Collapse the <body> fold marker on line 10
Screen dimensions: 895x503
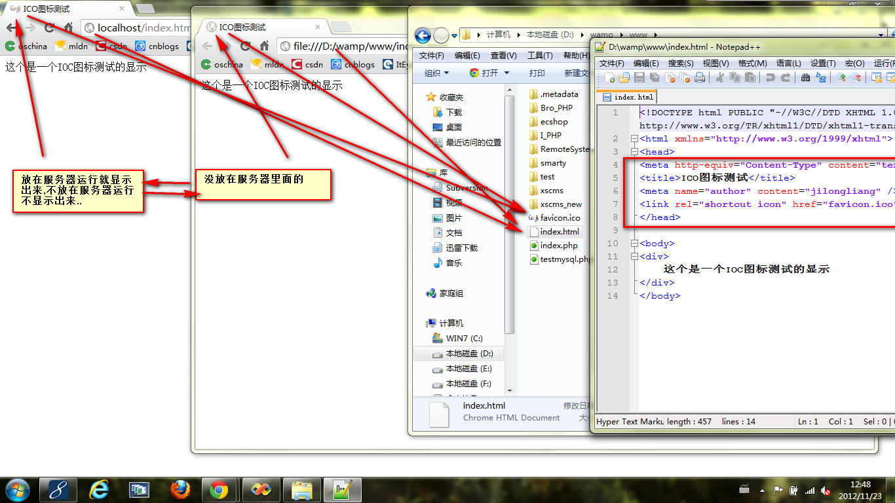pos(634,244)
